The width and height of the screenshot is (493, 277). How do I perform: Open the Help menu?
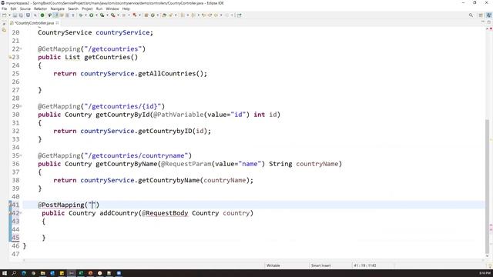pyautogui.click(x=126, y=8)
